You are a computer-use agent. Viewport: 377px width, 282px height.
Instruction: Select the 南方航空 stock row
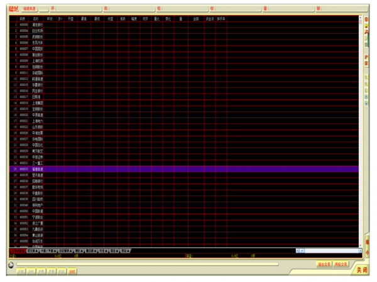pyautogui.click(x=184, y=151)
